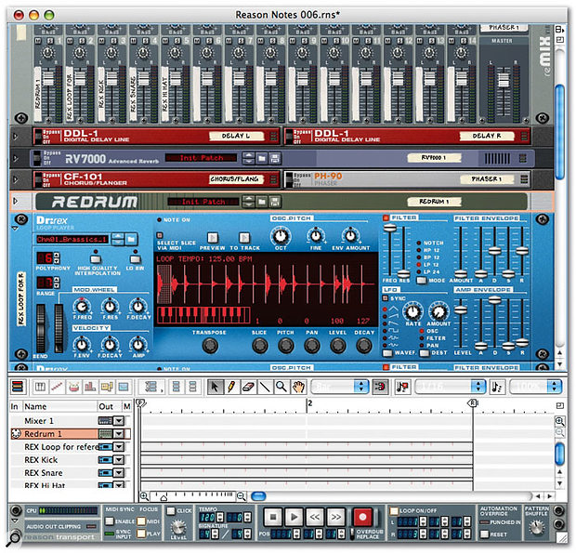Select the Magnifying glass tool
The width and height of the screenshot is (576, 553).
click(x=281, y=387)
